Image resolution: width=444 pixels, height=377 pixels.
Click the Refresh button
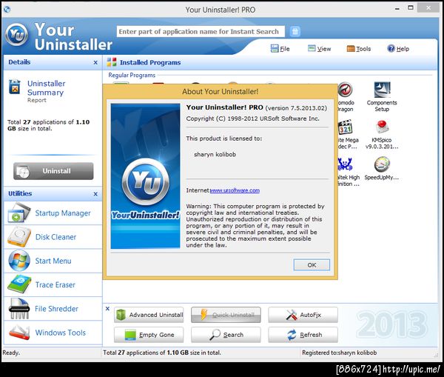point(303,335)
